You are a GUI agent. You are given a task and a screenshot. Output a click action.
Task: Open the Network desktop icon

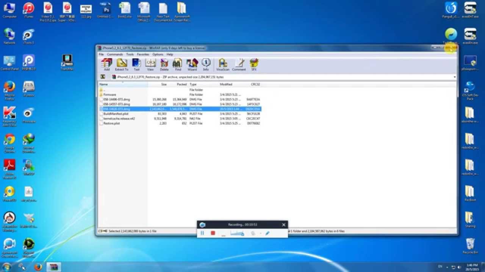tap(9, 36)
